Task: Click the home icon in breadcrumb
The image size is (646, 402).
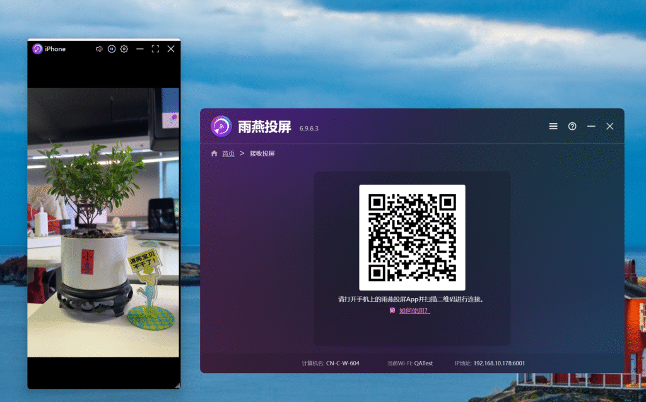Action: click(x=214, y=154)
